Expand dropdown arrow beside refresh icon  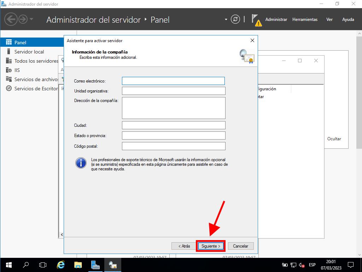[x=226, y=19]
